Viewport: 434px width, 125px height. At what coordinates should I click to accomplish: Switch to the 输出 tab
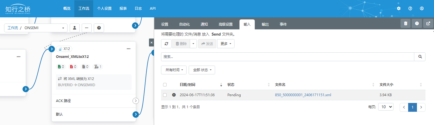(x=265, y=24)
